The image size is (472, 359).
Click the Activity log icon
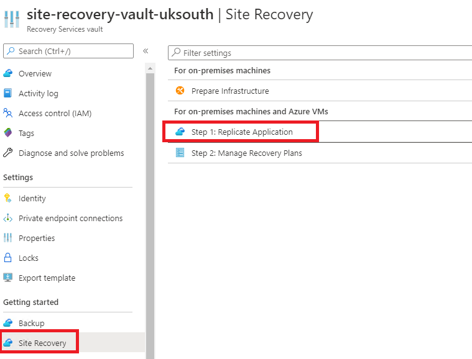[8, 93]
